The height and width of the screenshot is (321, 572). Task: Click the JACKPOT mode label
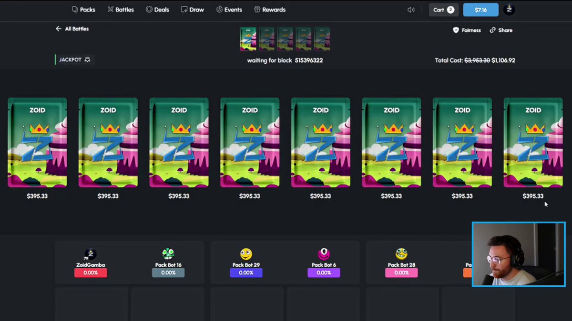click(74, 60)
